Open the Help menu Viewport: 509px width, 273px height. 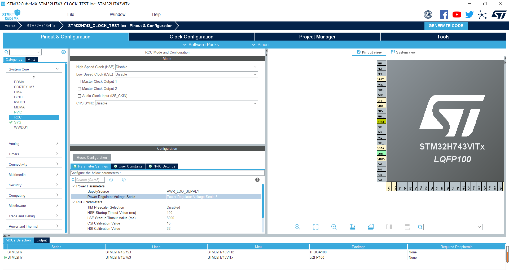[x=156, y=14]
